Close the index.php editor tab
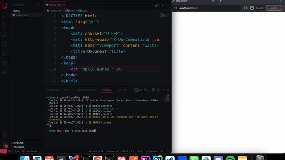Image resolution: width=285 pixels, height=160 pixels. pos(64,5)
